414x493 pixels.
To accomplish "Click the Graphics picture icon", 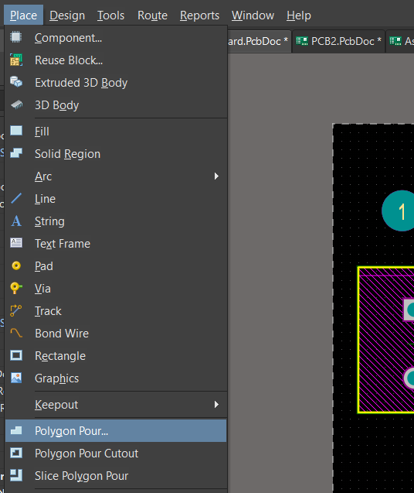I will (16, 378).
